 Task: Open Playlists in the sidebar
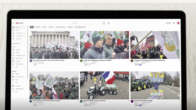point(18,52)
